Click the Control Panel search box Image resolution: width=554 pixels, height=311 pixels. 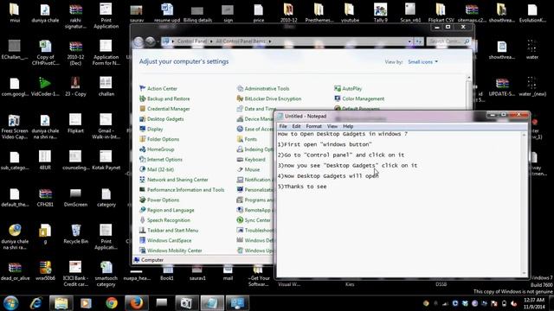tap(448, 41)
